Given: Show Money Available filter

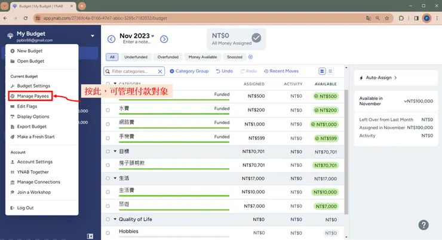Looking at the screenshot, I should [x=202, y=57].
